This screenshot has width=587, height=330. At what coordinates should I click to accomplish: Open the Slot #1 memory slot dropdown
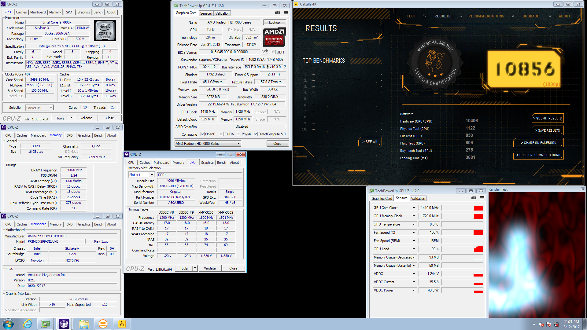pos(141,175)
